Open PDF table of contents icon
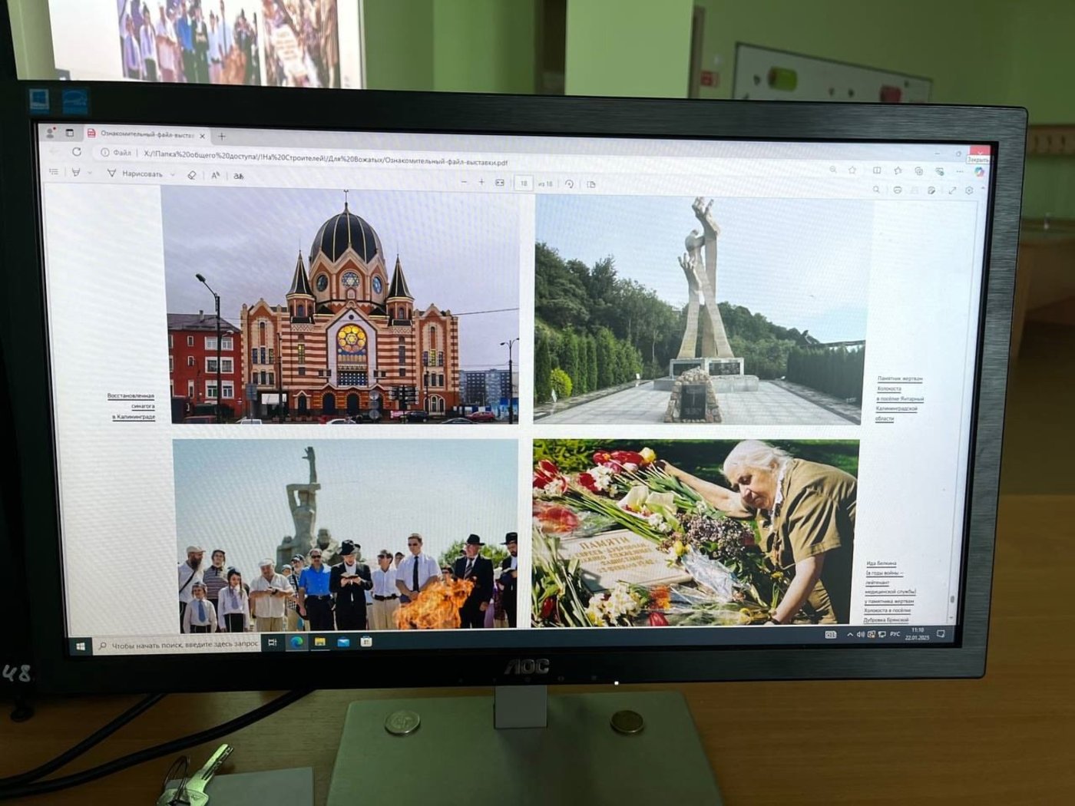This screenshot has height=806, width=1075. pyautogui.click(x=54, y=172)
